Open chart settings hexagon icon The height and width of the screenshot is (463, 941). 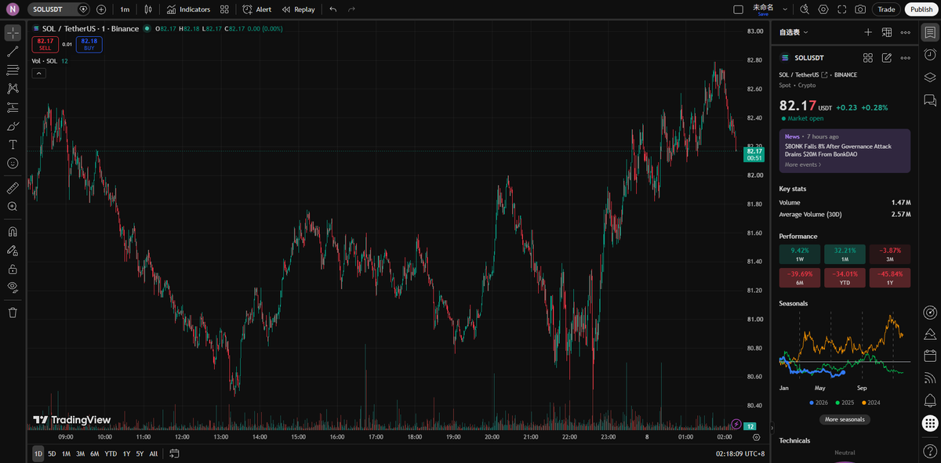click(x=823, y=9)
